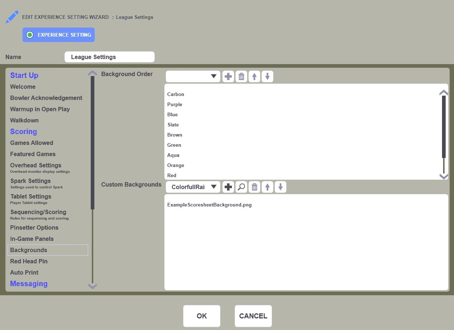Open the Messaging section
454x330 pixels.
click(29, 284)
